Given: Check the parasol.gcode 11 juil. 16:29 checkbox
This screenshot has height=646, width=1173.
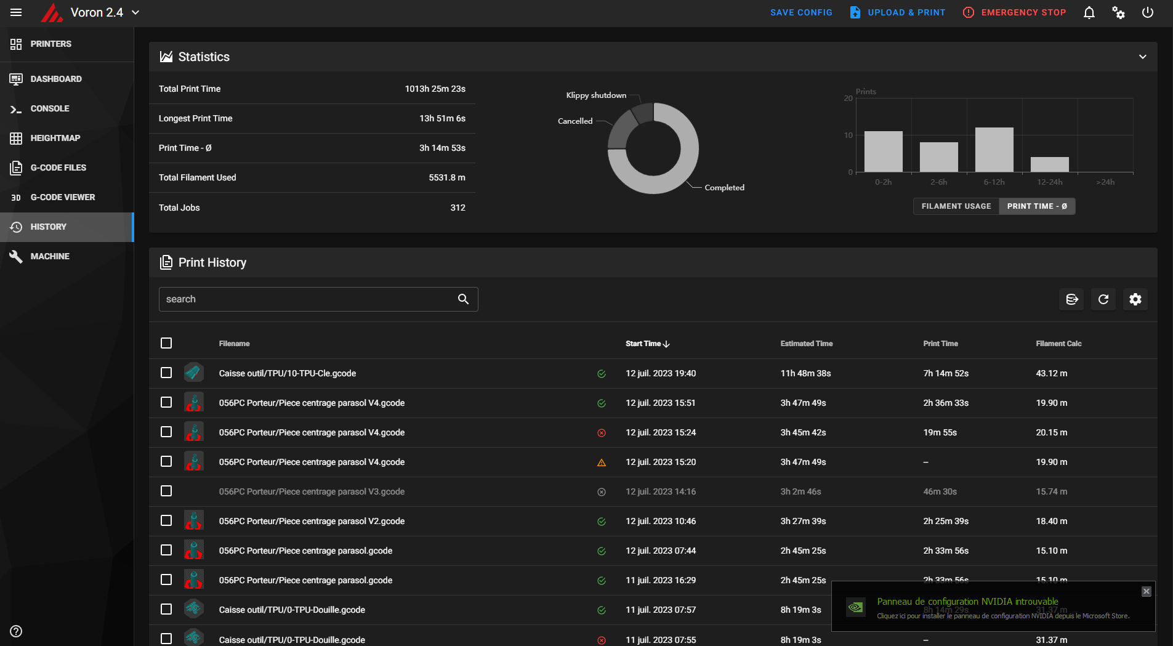Looking at the screenshot, I should (166, 579).
